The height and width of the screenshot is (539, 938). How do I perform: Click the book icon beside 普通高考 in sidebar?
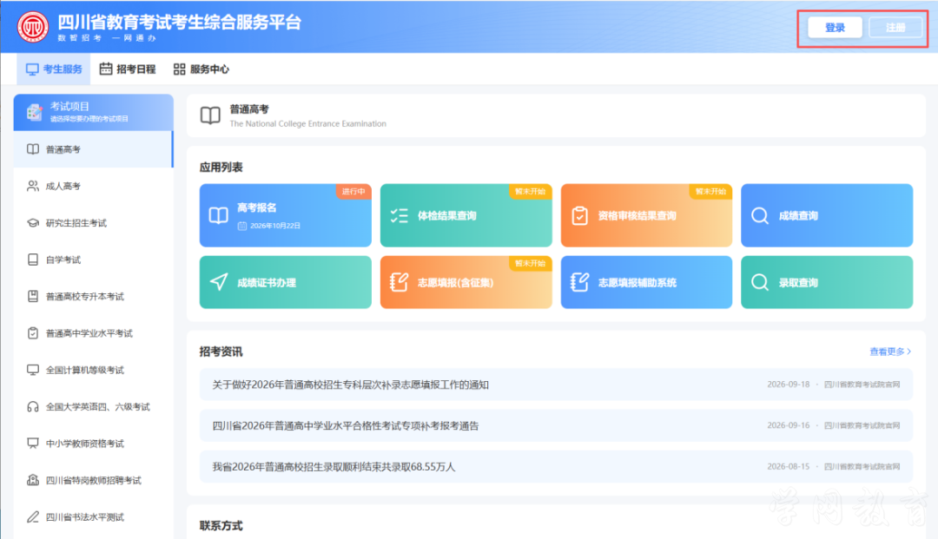click(x=33, y=149)
